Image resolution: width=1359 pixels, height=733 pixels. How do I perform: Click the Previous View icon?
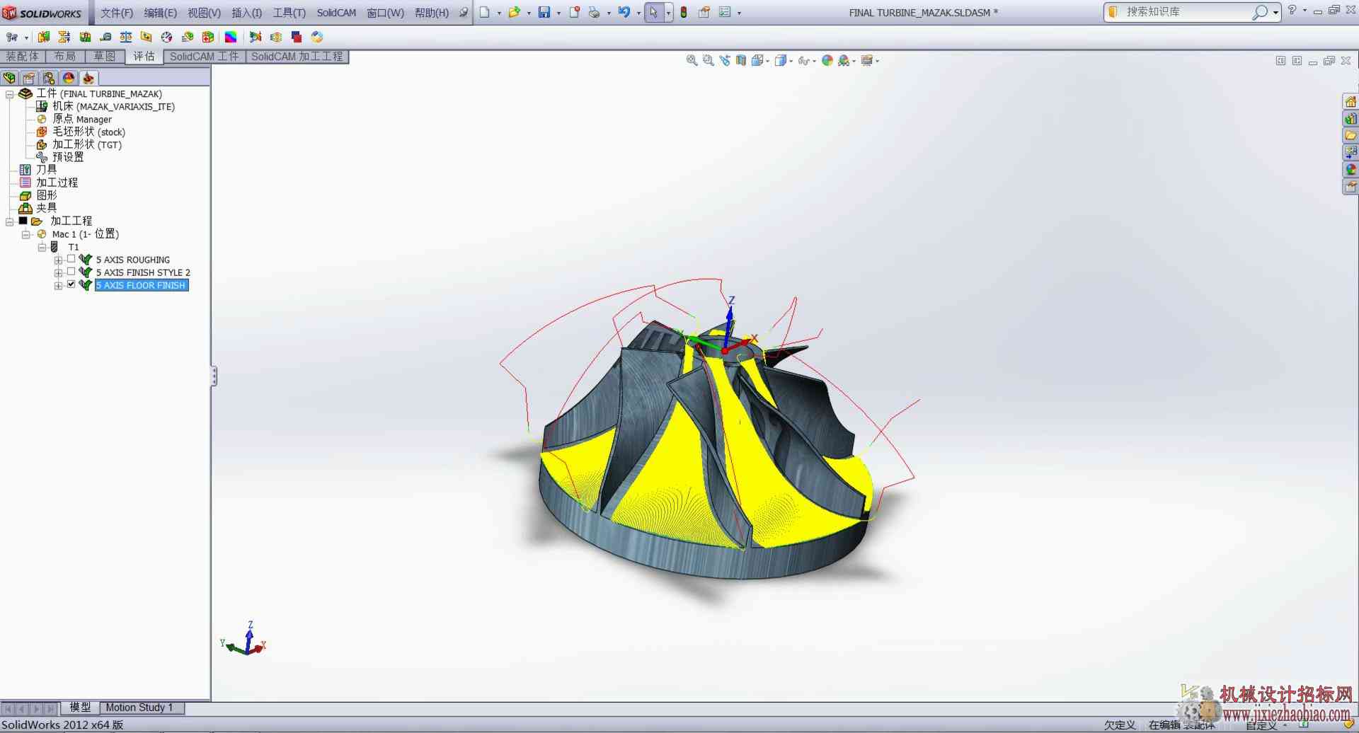724,61
